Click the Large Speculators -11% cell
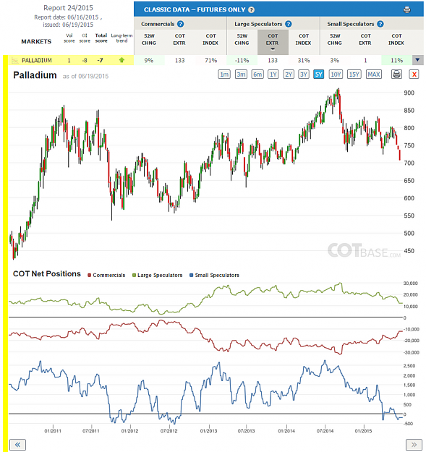The image size is (426, 452). point(242,60)
